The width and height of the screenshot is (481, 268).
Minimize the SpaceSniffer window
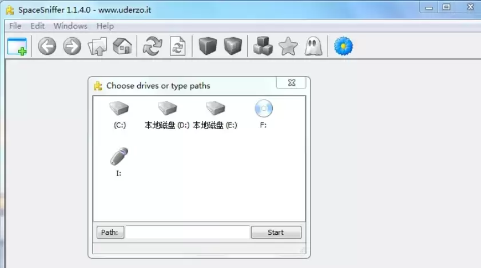429,7
